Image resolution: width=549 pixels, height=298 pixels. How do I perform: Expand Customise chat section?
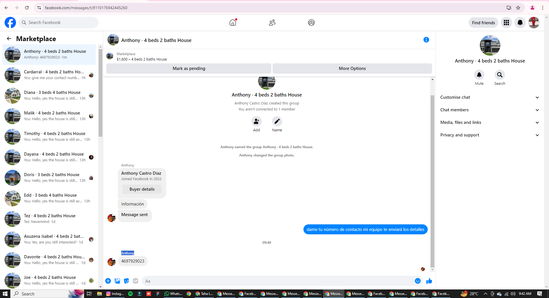click(x=490, y=97)
